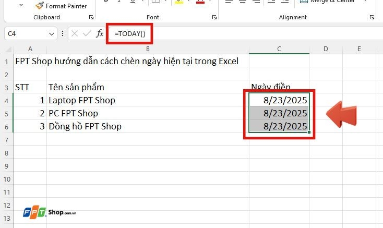Select row 12 header
Viewport: 383px width, 228px height.
pyautogui.click(x=7, y=205)
